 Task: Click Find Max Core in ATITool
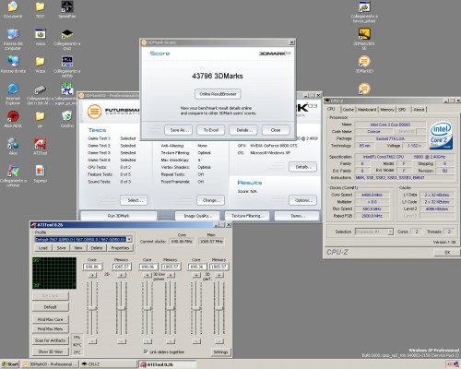(51, 319)
